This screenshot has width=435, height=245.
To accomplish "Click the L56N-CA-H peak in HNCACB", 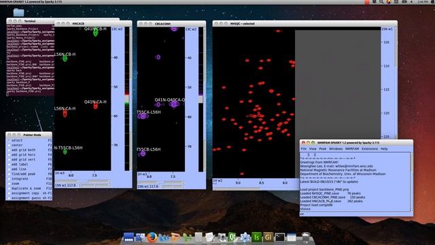I will pyautogui.click(x=65, y=114).
